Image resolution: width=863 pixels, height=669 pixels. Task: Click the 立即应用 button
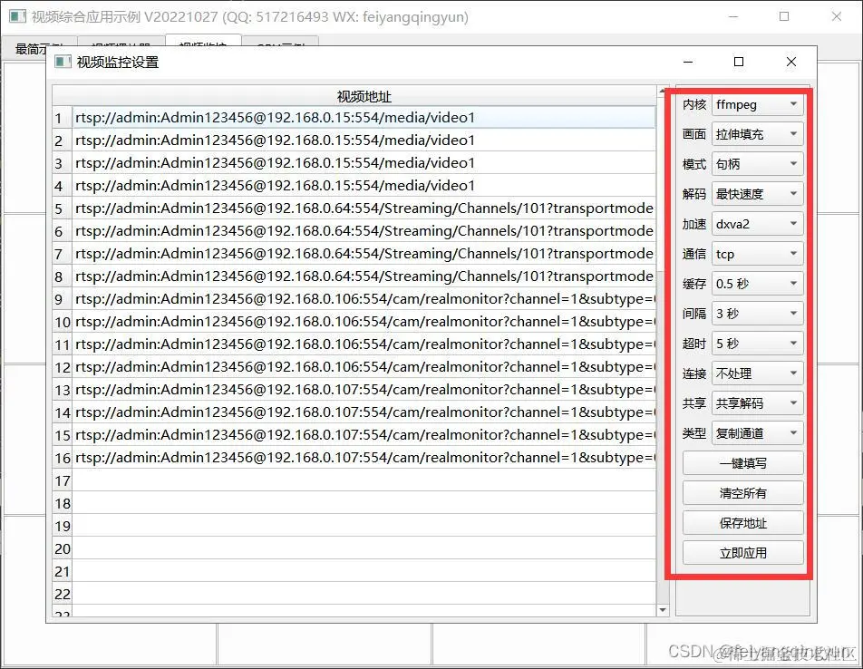click(x=743, y=553)
